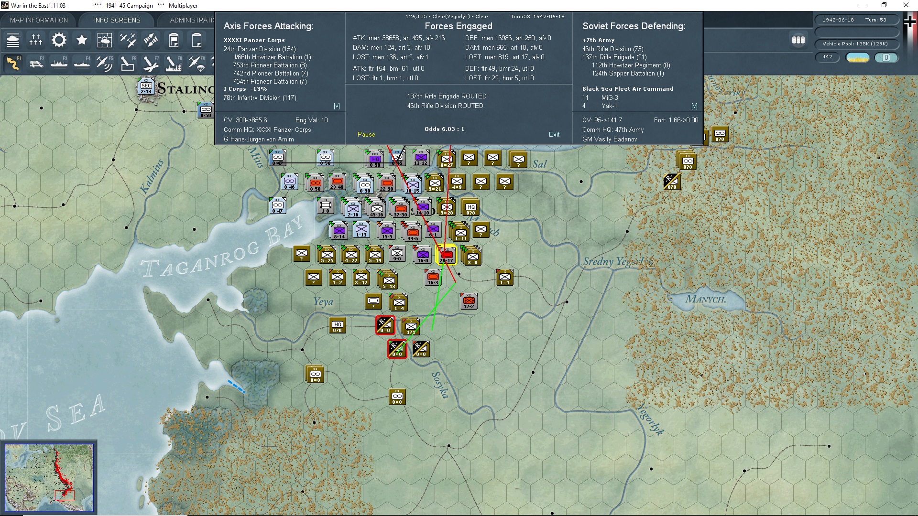
Task: Expand Axis attacking forces detail [v]
Action: (x=337, y=106)
